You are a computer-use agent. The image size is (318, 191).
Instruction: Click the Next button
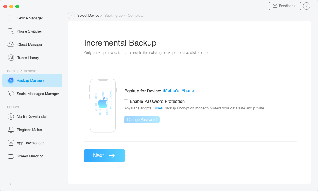tap(104, 156)
